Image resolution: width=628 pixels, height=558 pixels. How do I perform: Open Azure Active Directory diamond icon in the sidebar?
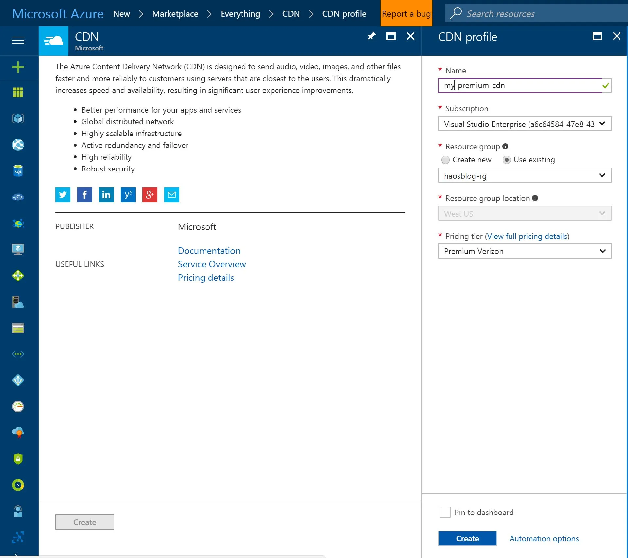(x=18, y=380)
